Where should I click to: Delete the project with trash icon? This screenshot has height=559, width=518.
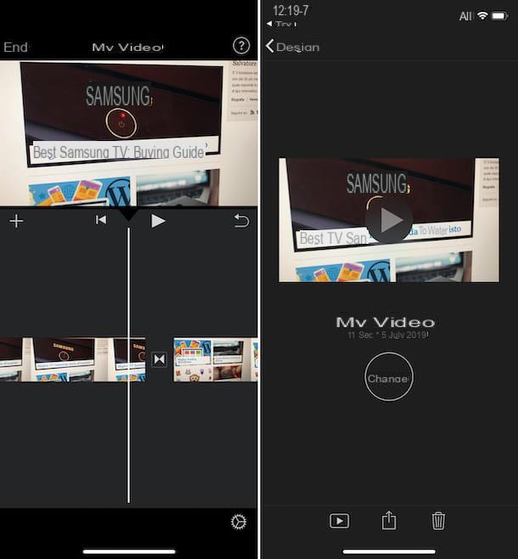click(x=438, y=521)
